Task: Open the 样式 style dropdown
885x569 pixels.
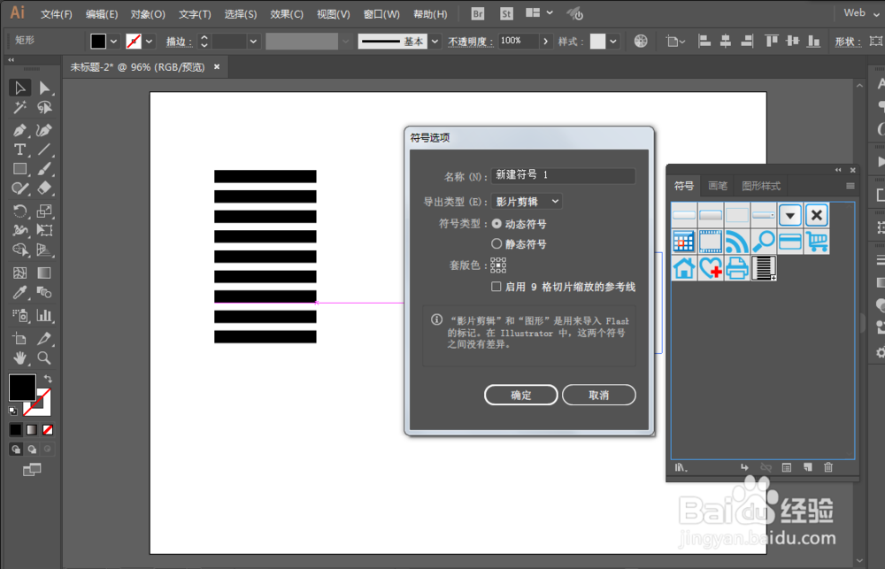Action: click(x=613, y=42)
